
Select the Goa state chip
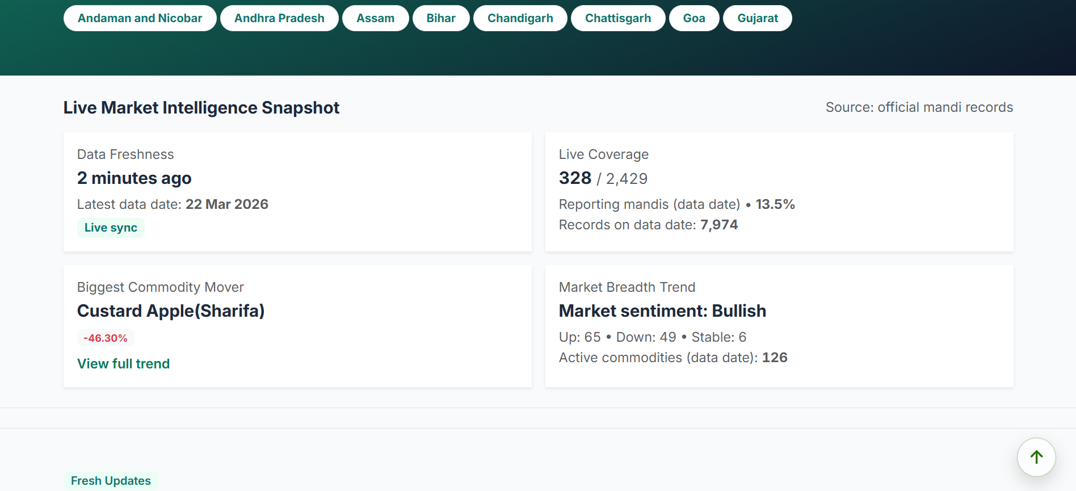tap(694, 18)
